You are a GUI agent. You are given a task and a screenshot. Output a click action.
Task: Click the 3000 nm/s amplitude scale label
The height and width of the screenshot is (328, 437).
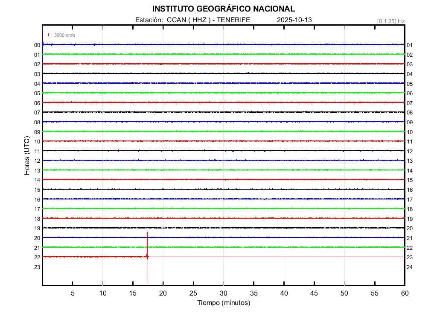(x=64, y=35)
